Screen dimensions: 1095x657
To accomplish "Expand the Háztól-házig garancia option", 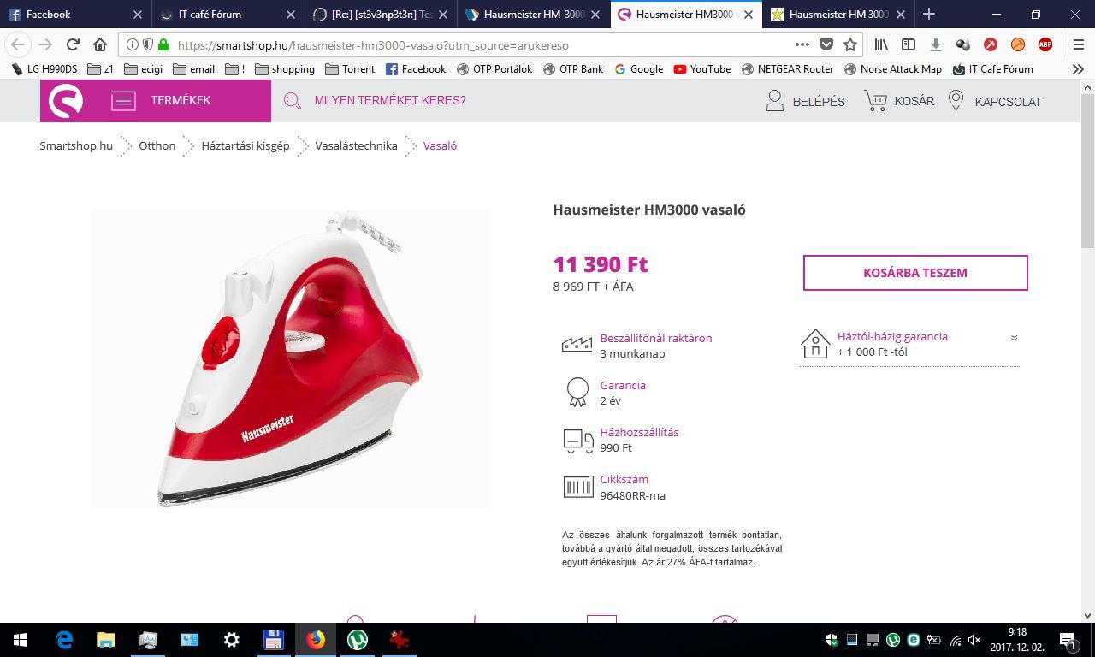I will point(1014,338).
